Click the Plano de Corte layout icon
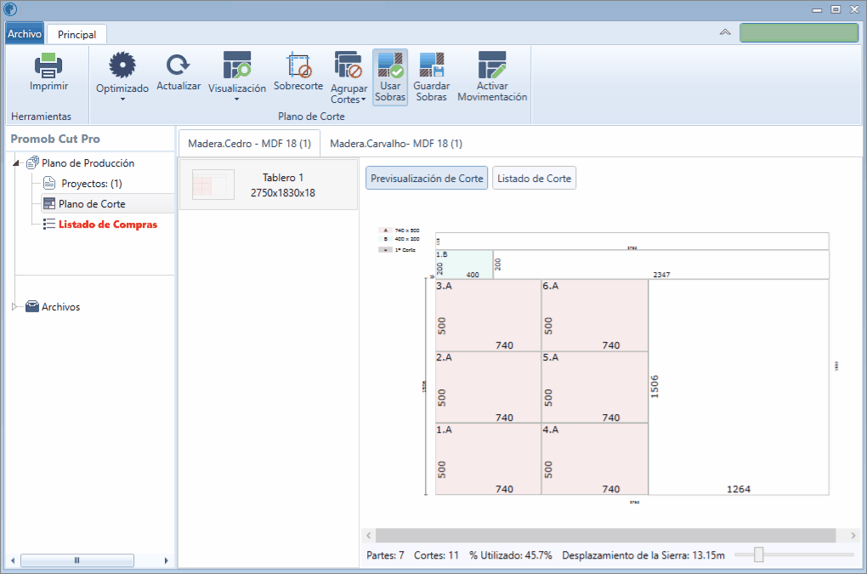 [49, 203]
